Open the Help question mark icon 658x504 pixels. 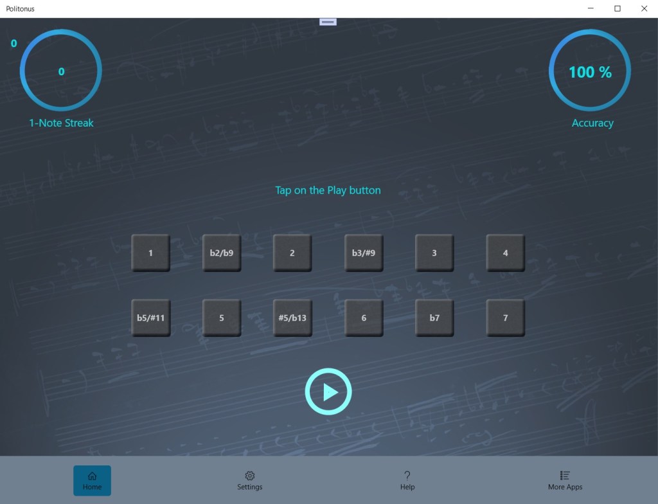[407, 476]
